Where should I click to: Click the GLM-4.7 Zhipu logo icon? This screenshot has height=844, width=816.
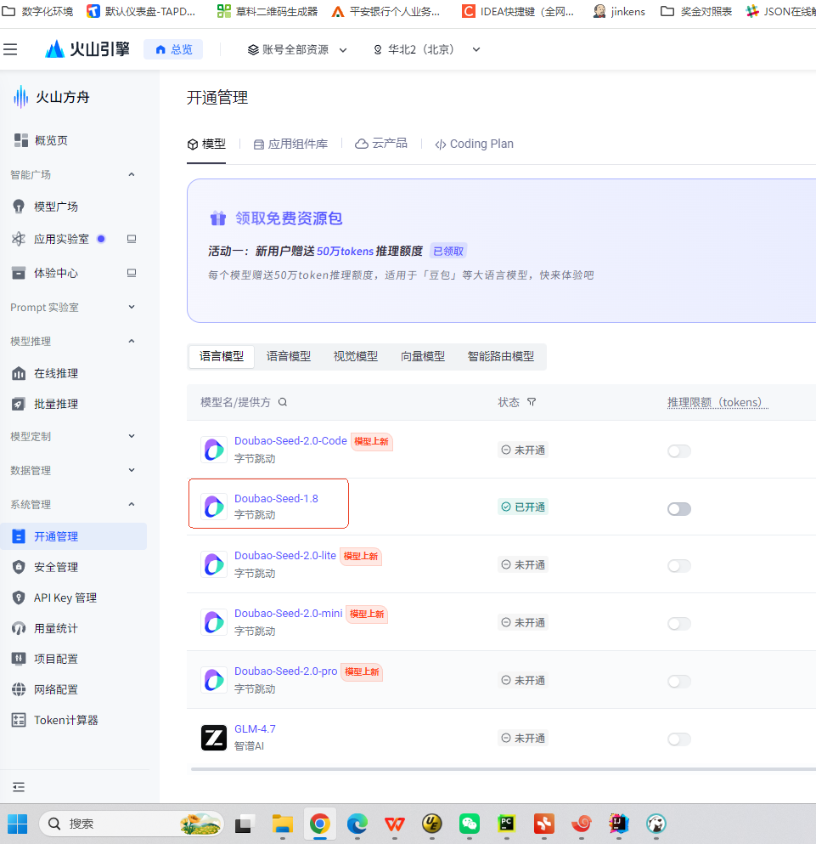pos(213,738)
